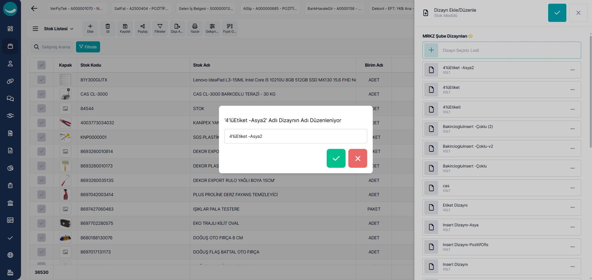Click the Ekle plus icon in toolbar
The width and height of the screenshot is (592, 280).
click(90, 28)
